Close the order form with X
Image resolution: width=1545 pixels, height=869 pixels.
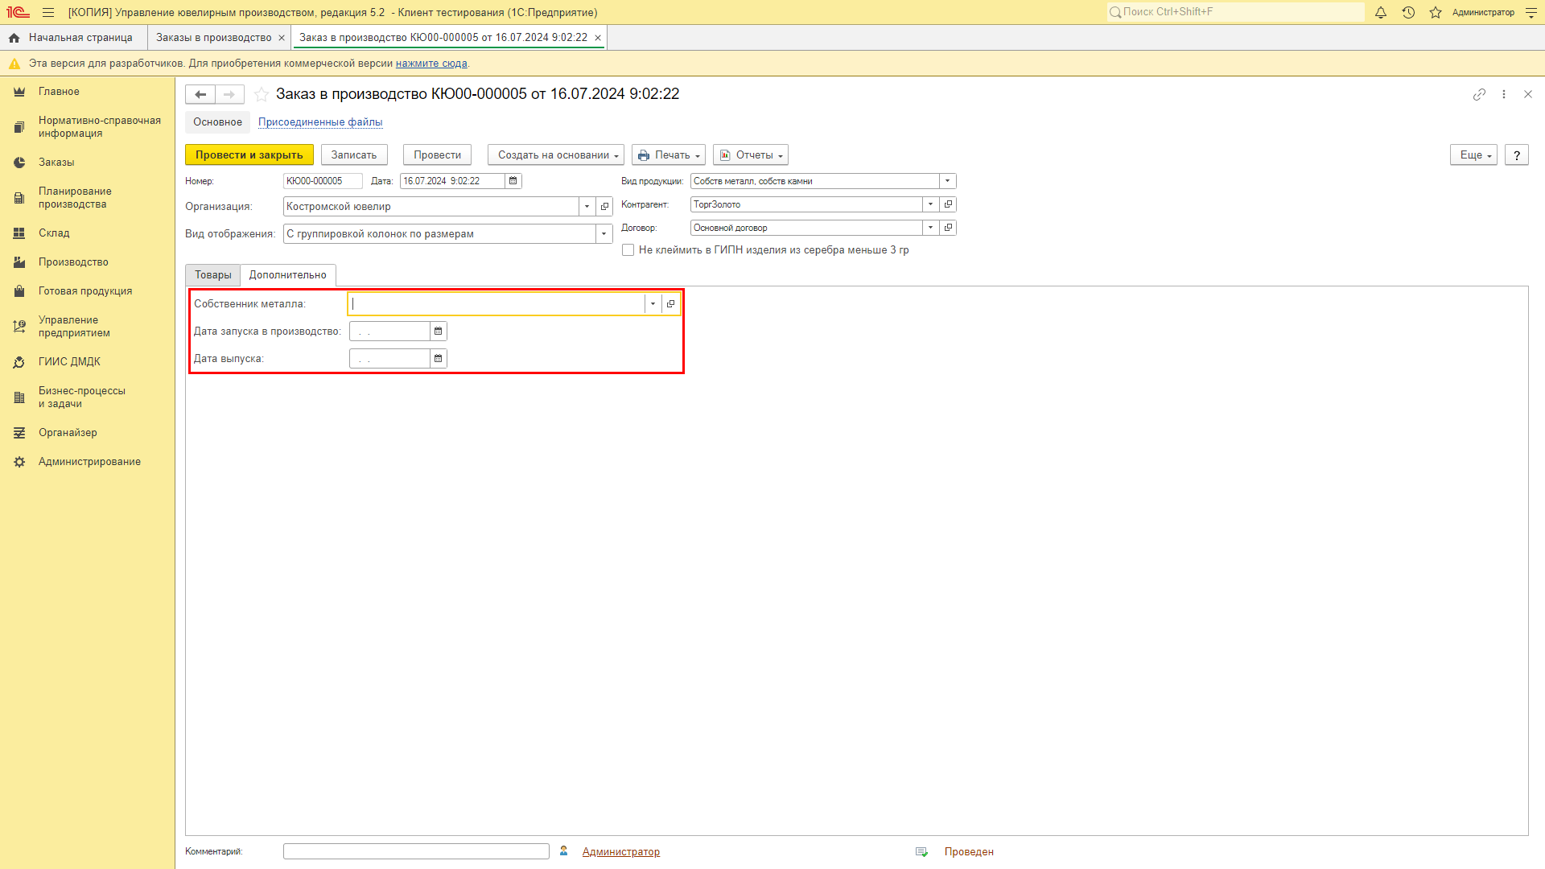1528,94
